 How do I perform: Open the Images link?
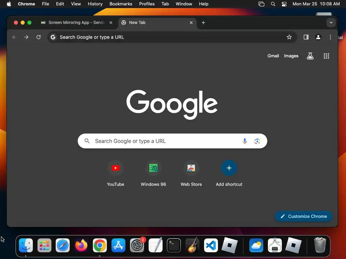[x=291, y=56]
